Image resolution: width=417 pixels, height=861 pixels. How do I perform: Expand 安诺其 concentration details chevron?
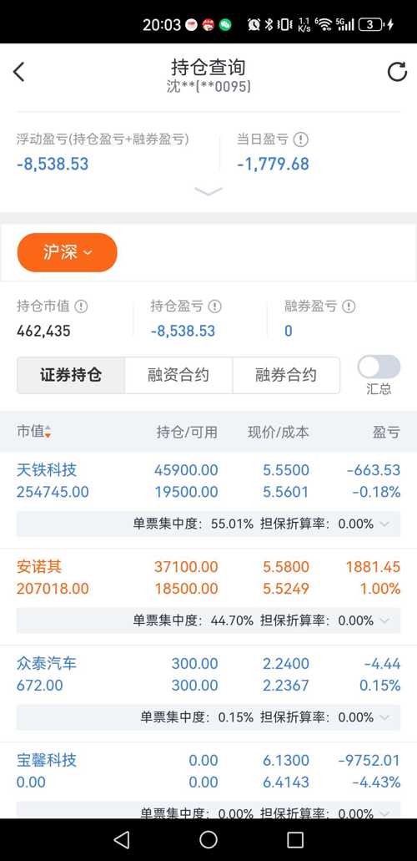click(x=385, y=620)
